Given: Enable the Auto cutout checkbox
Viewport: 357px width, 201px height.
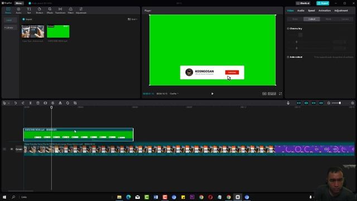Looking at the screenshot, I should pos(288,57).
